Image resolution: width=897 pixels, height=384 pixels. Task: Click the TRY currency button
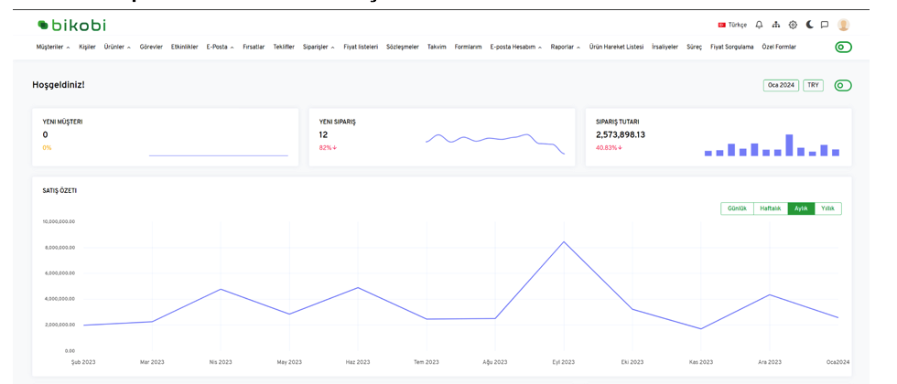(x=813, y=85)
